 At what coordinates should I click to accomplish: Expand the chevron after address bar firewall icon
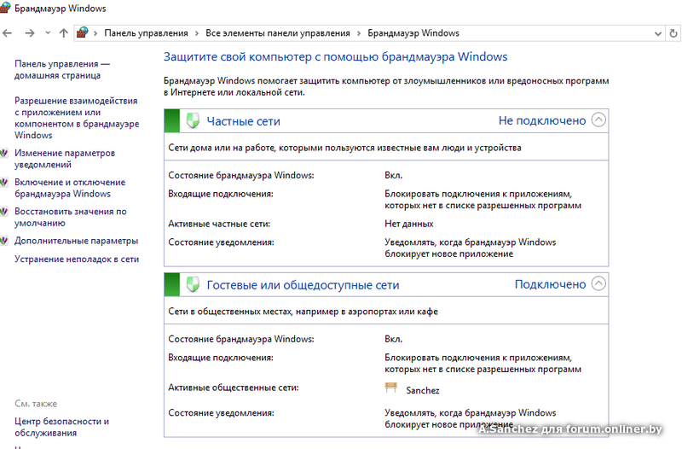(95, 33)
